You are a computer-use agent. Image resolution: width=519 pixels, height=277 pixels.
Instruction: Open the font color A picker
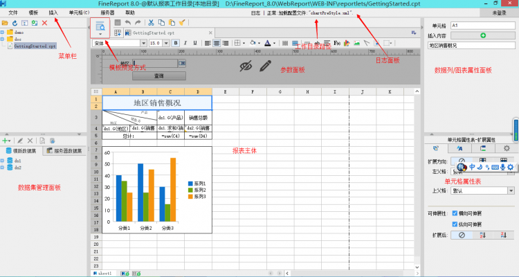(267, 43)
